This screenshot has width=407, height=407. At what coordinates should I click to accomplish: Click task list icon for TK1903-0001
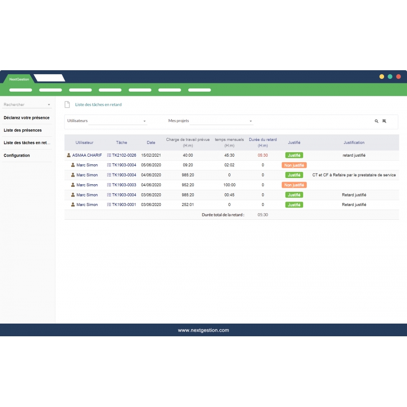tap(109, 205)
